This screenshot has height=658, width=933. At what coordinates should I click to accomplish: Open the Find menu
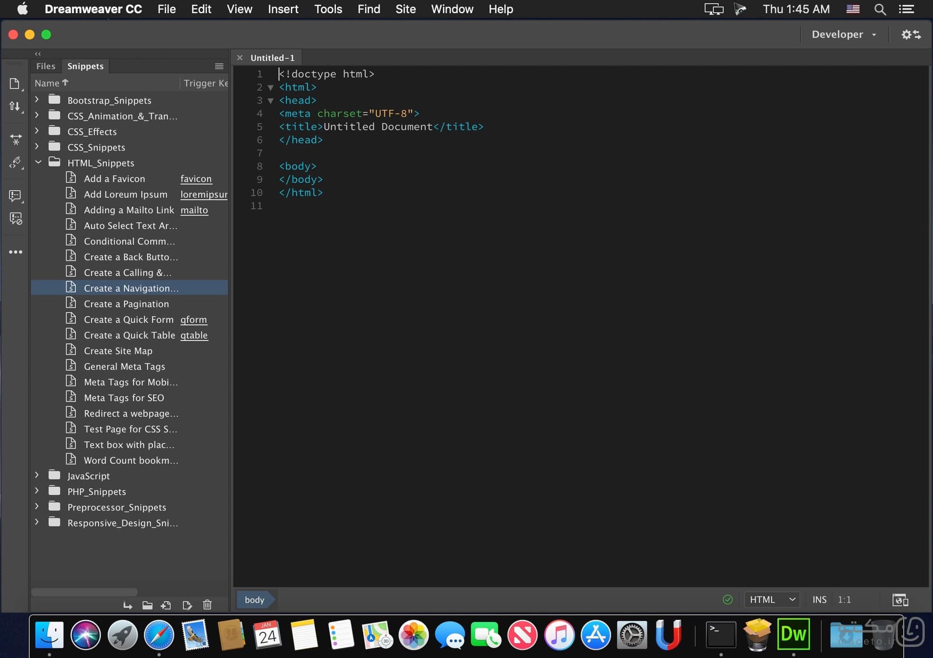[369, 9]
